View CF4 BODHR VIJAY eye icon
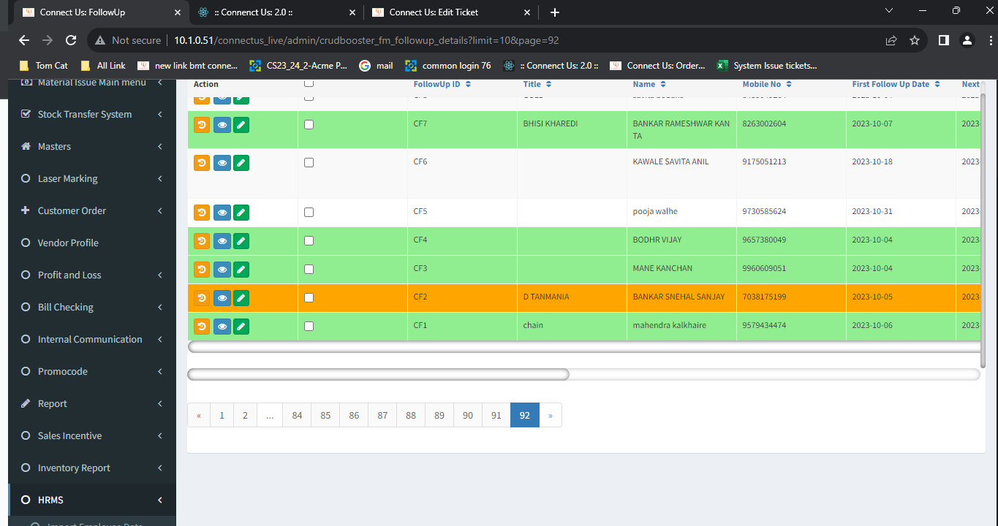The height and width of the screenshot is (526, 998). [222, 241]
